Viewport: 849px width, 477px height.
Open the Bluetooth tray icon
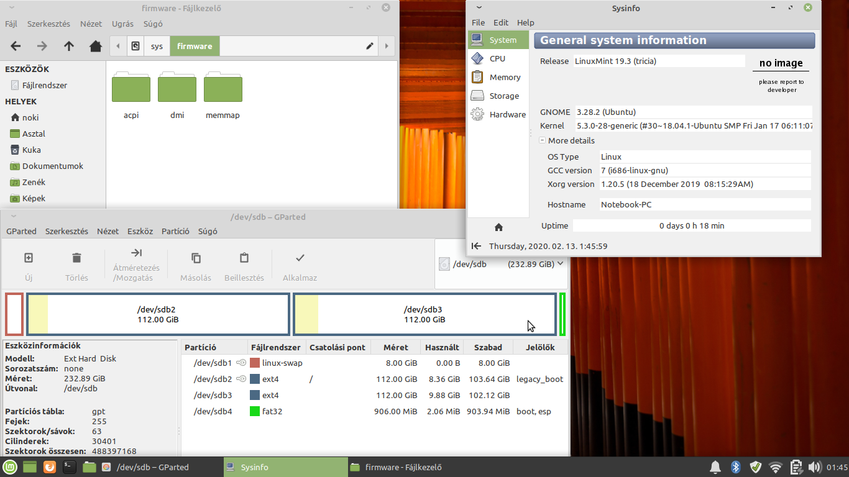735,466
